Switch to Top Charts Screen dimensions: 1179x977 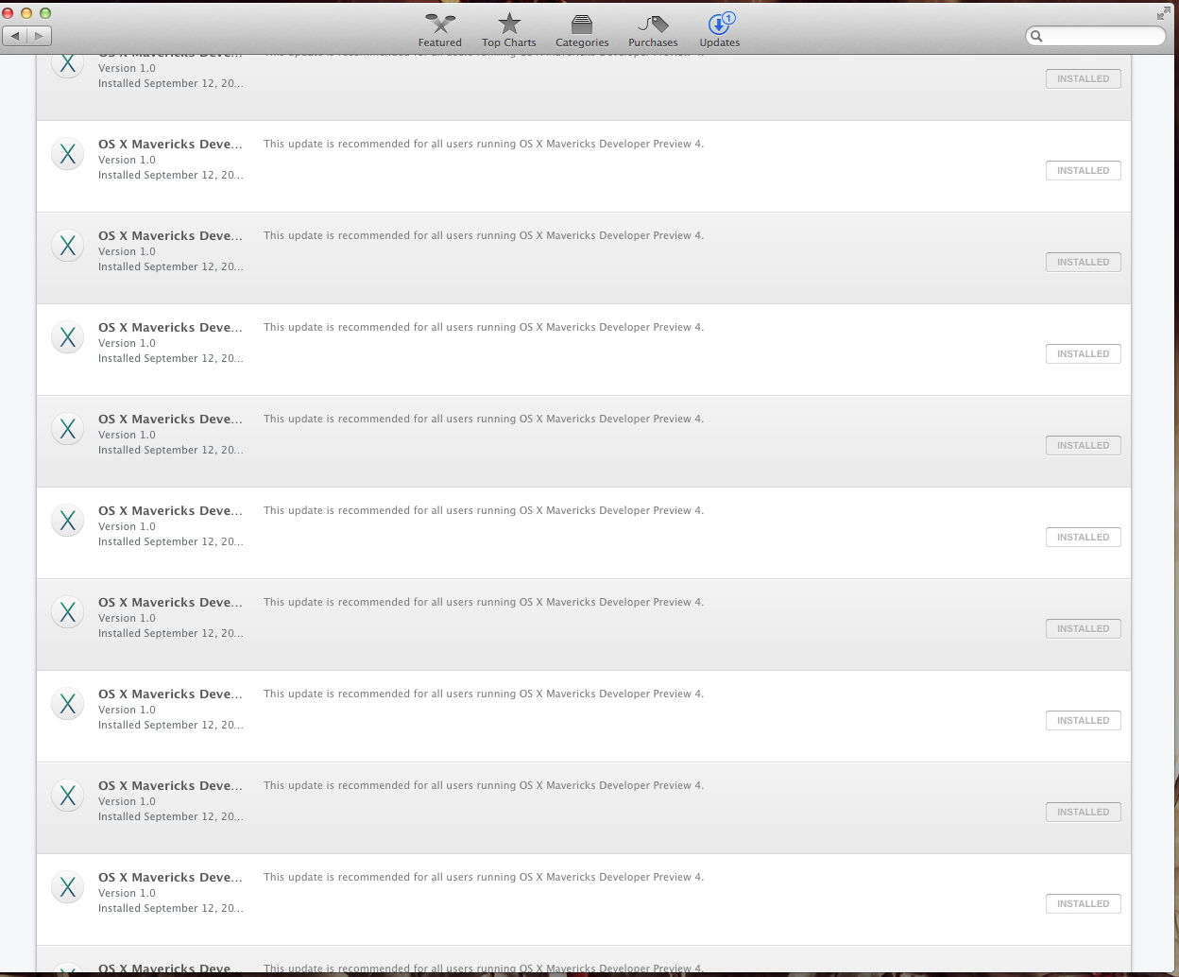pyautogui.click(x=509, y=29)
